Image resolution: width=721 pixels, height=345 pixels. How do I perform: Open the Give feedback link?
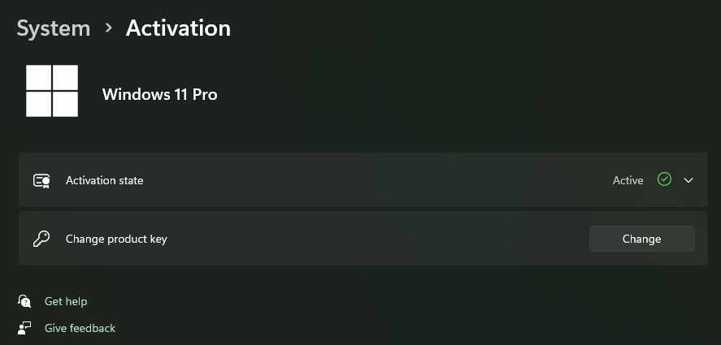[x=80, y=328]
